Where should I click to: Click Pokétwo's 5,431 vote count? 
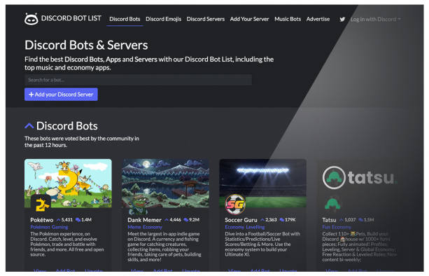67,219
